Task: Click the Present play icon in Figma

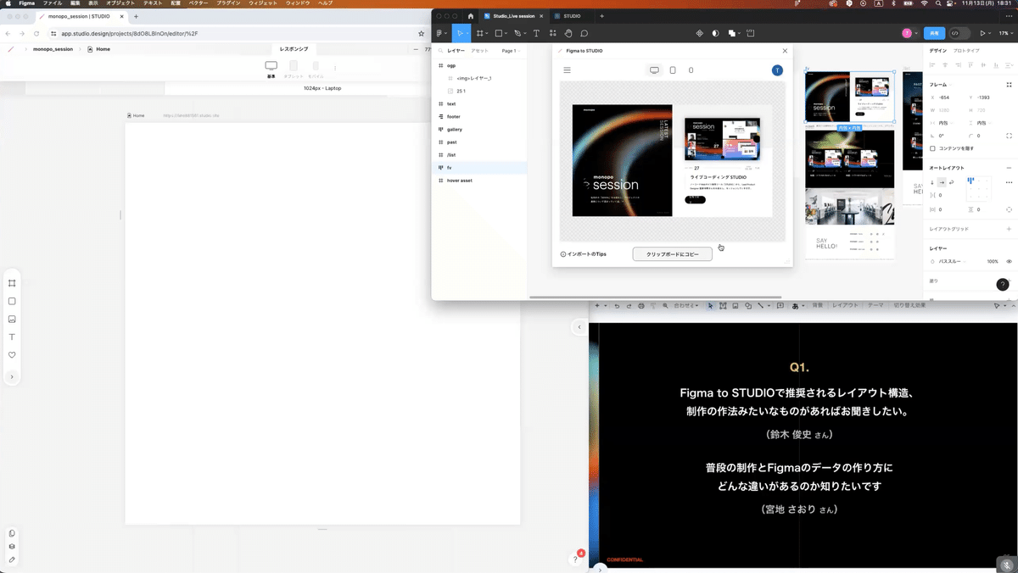Action: point(982,33)
